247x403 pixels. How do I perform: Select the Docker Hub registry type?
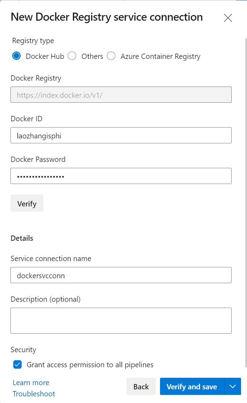pos(17,56)
